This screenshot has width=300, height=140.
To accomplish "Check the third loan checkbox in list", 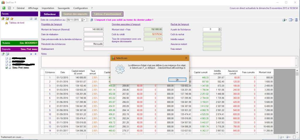I will 6,64.
